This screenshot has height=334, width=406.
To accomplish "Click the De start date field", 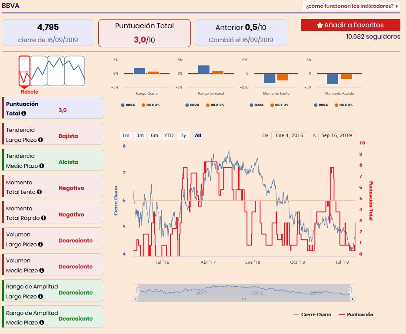I will pyautogui.click(x=290, y=136).
